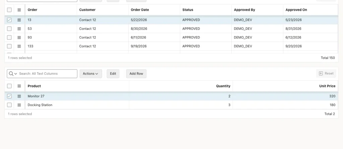
Task: Open row actions menu for order 93
Action: click(x=19, y=37)
